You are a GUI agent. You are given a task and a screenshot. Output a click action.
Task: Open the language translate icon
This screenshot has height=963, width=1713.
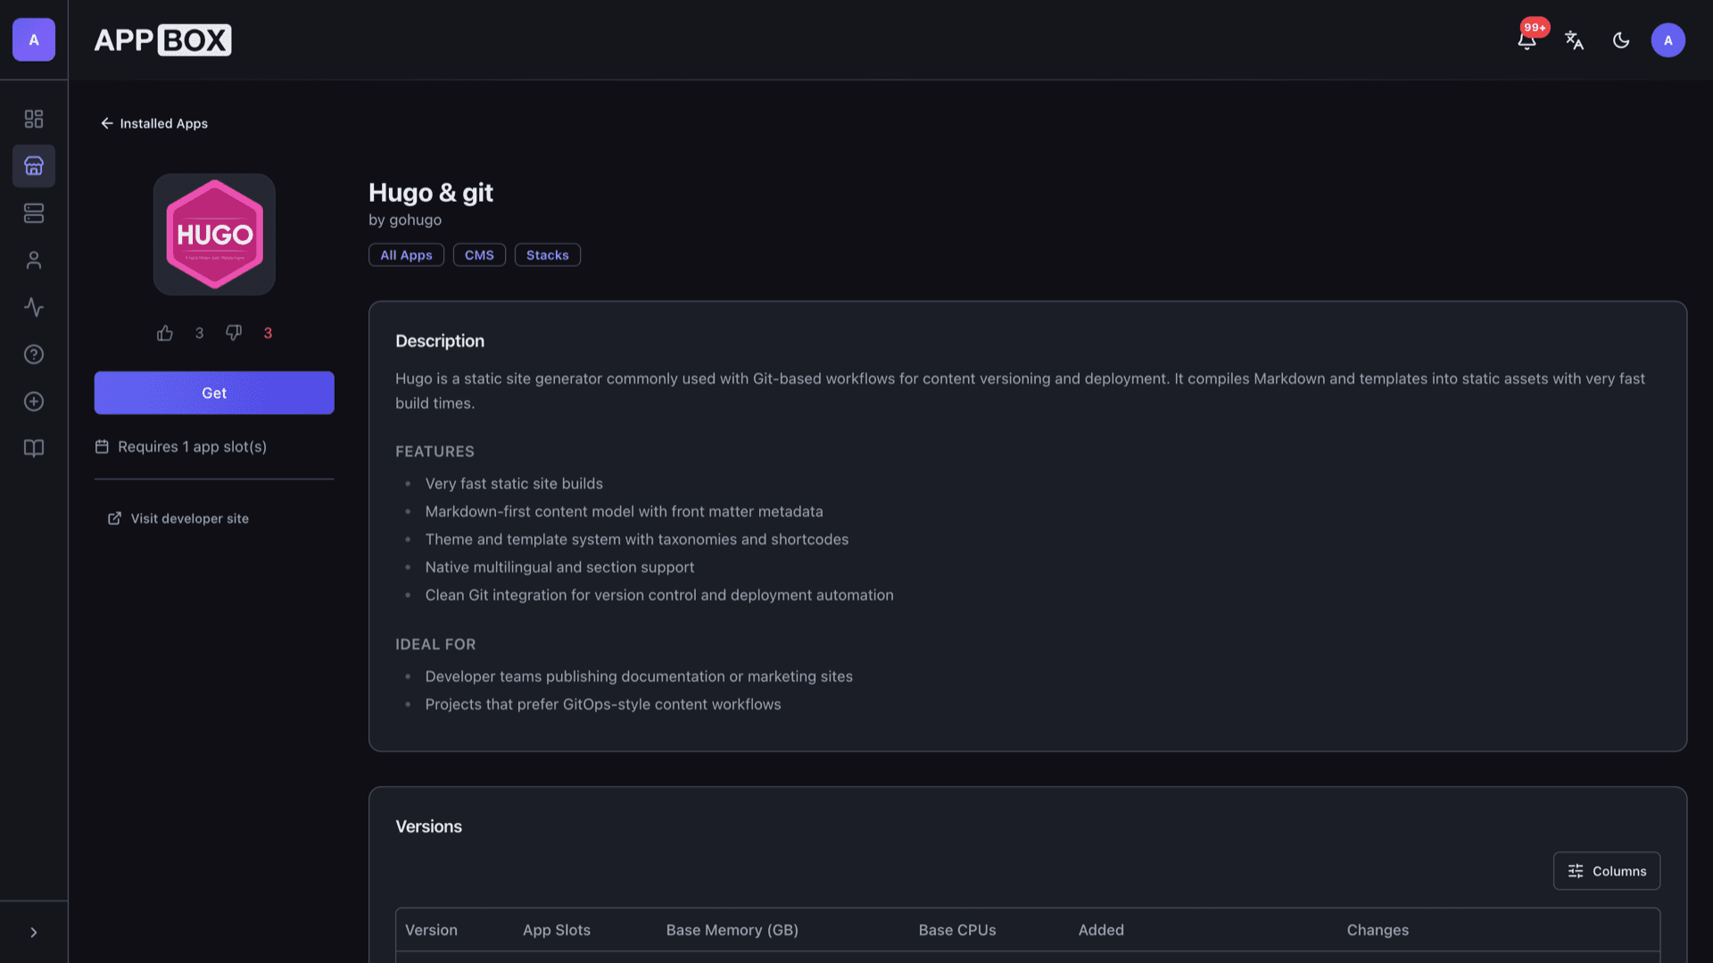1574,40
